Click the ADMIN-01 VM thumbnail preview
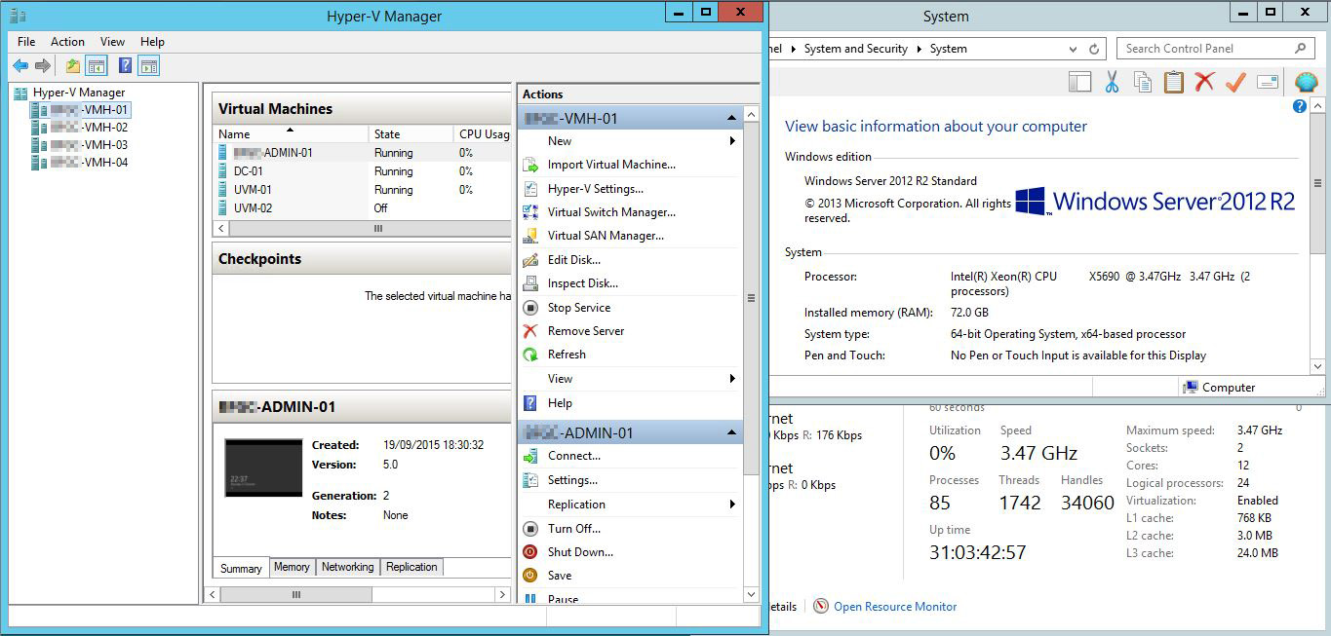Image resolution: width=1331 pixels, height=636 pixels. (x=263, y=468)
